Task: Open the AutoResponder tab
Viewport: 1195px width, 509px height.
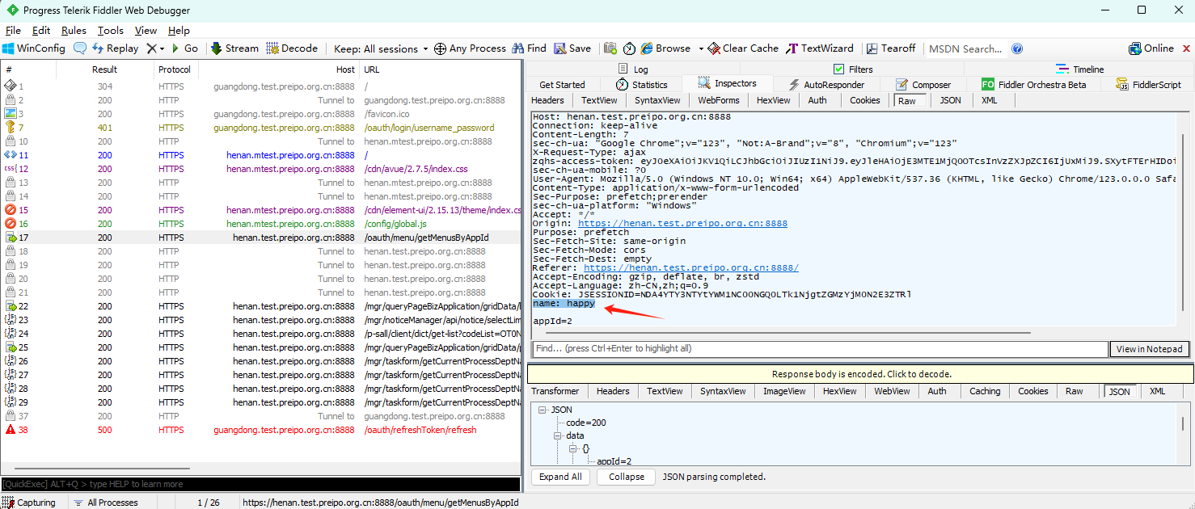Action: pyautogui.click(x=826, y=84)
